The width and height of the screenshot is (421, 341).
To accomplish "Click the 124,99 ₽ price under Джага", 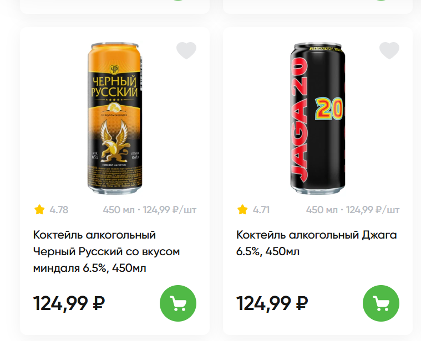I will [x=272, y=303].
